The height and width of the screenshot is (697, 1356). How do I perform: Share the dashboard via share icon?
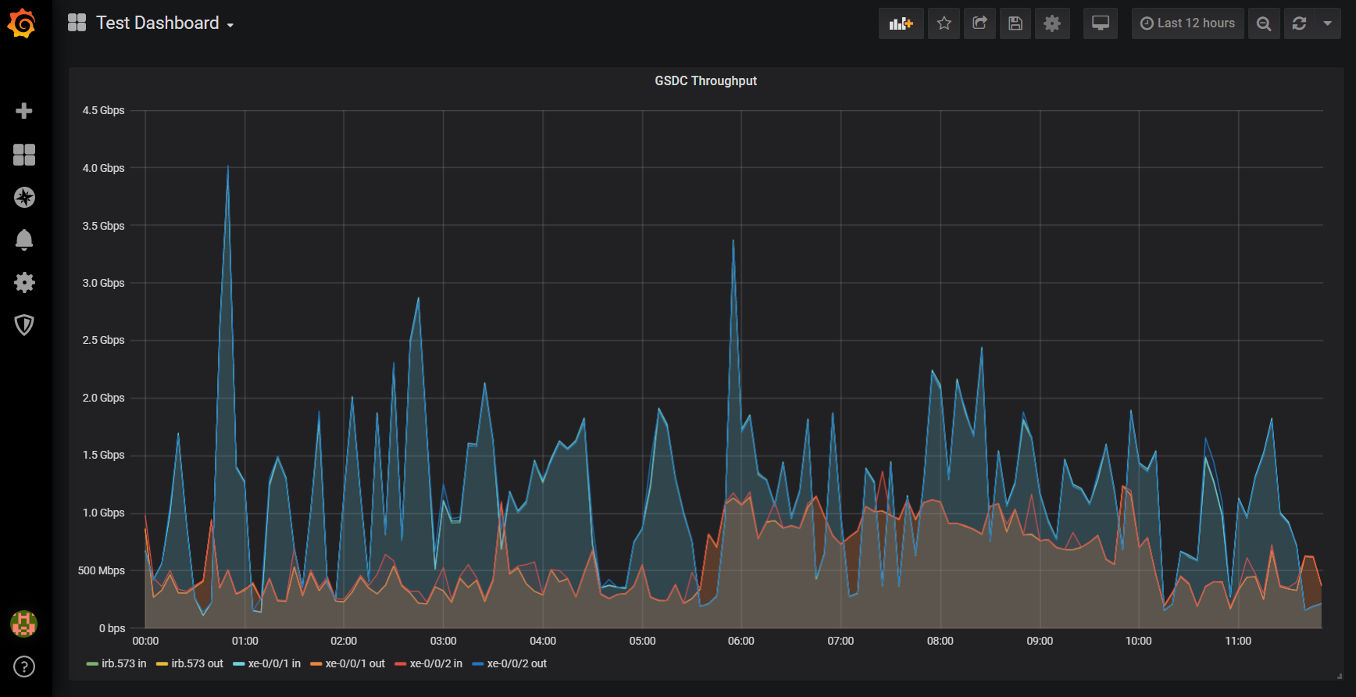click(980, 23)
